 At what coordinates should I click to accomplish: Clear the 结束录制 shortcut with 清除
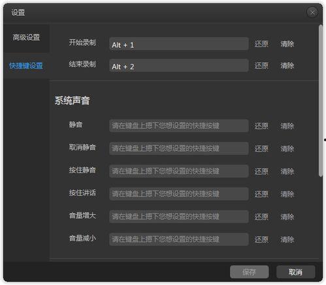[x=287, y=65]
